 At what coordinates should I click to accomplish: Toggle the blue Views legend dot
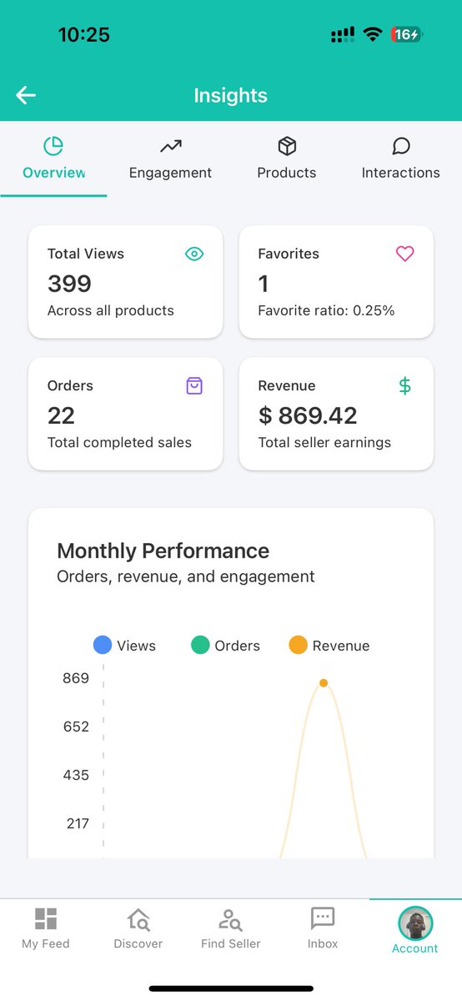click(x=103, y=645)
